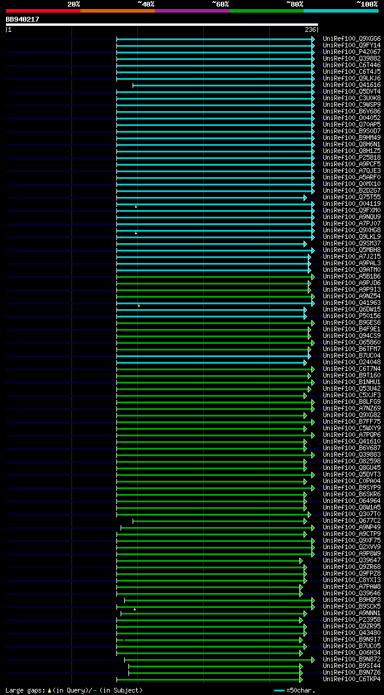Viewport: 384px width, 695px height.
Task: Click the UniRef100_C6T446 label
Action: pyautogui.click(x=352, y=65)
